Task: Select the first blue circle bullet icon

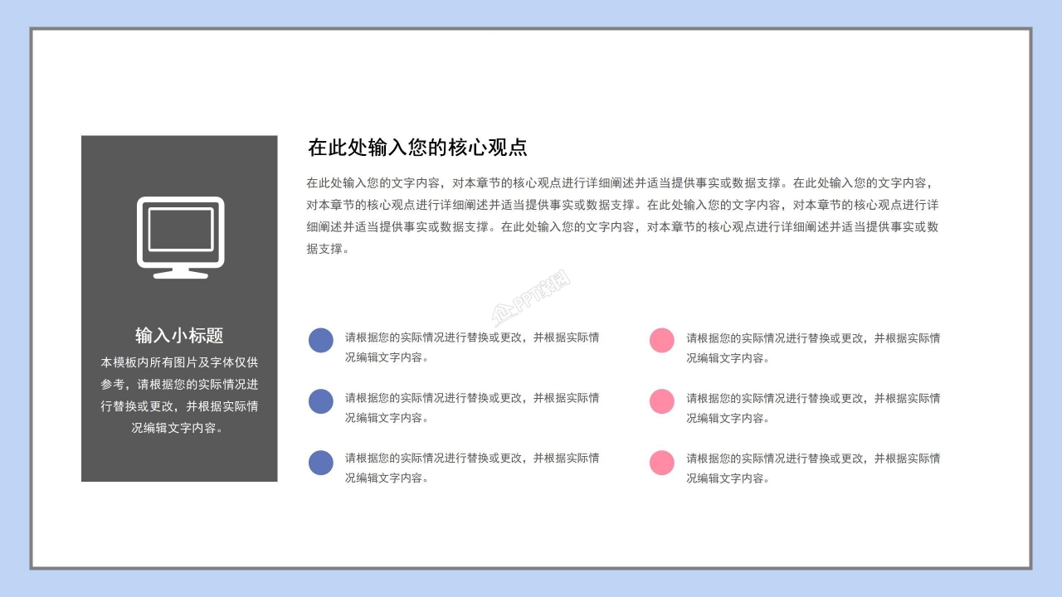Action: [321, 339]
